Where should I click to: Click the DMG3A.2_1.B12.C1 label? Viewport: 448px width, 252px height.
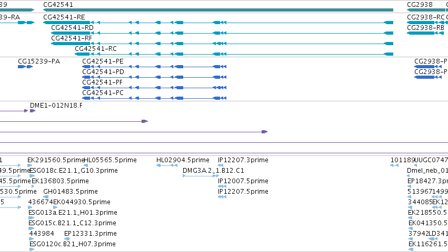[213, 171]
